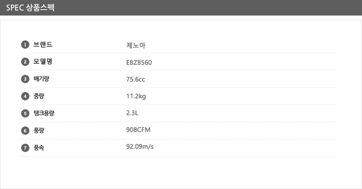Click the 배기량 label
The height and width of the screenshot is (189, 362).
click(41, 79)
